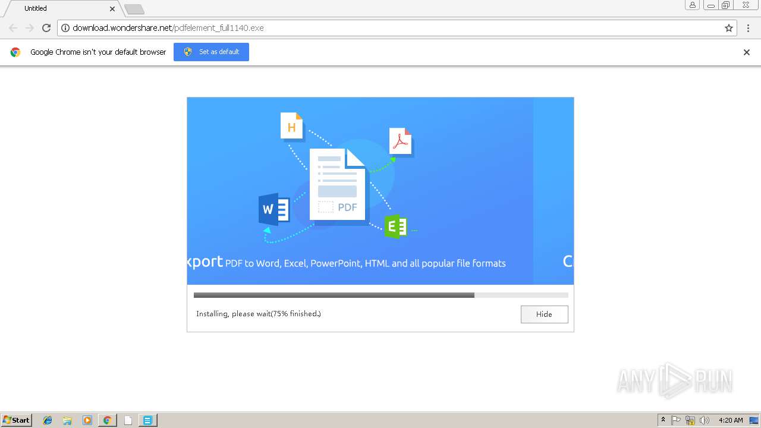The width and height of the screenshot is (761, 428).
Task: Click the 'Installing, please wait' status text
Action: [259, 314]
